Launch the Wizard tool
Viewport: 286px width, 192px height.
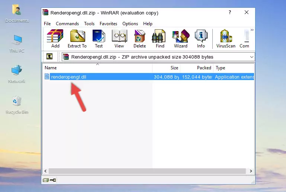[181, 39]
